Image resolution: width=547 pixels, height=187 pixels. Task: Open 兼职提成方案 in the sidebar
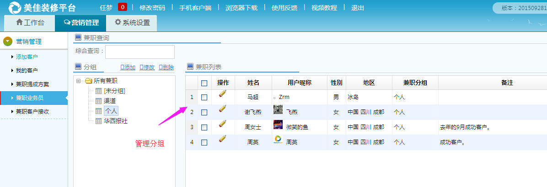click(x=32, y=84)
